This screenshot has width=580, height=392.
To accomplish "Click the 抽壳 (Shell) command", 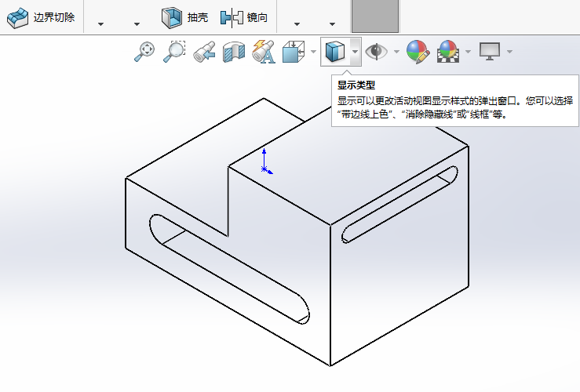I will [185, 17].
